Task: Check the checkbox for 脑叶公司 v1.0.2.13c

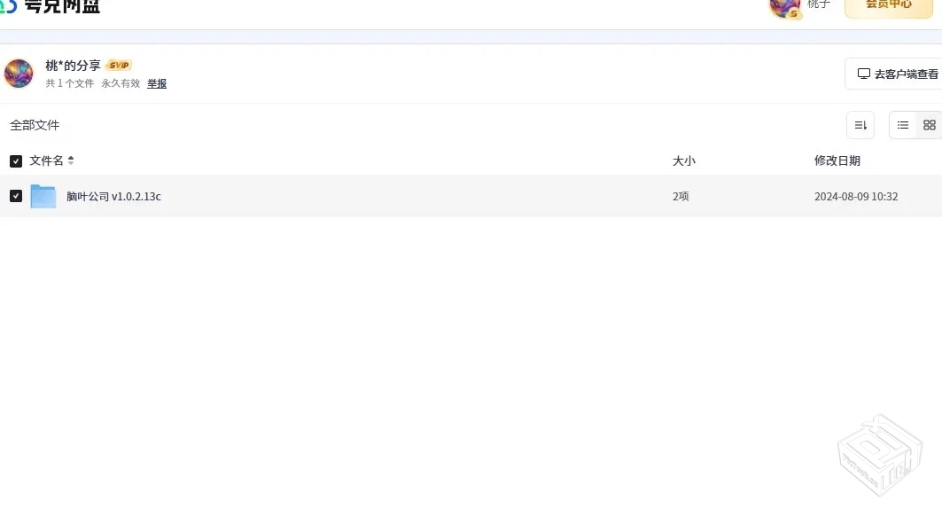Action: (x=15, y=195)
